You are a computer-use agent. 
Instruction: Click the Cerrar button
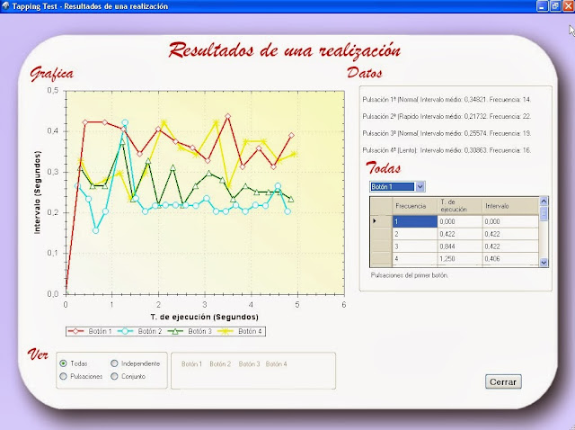pyautogui.click(x=503, y=382)
